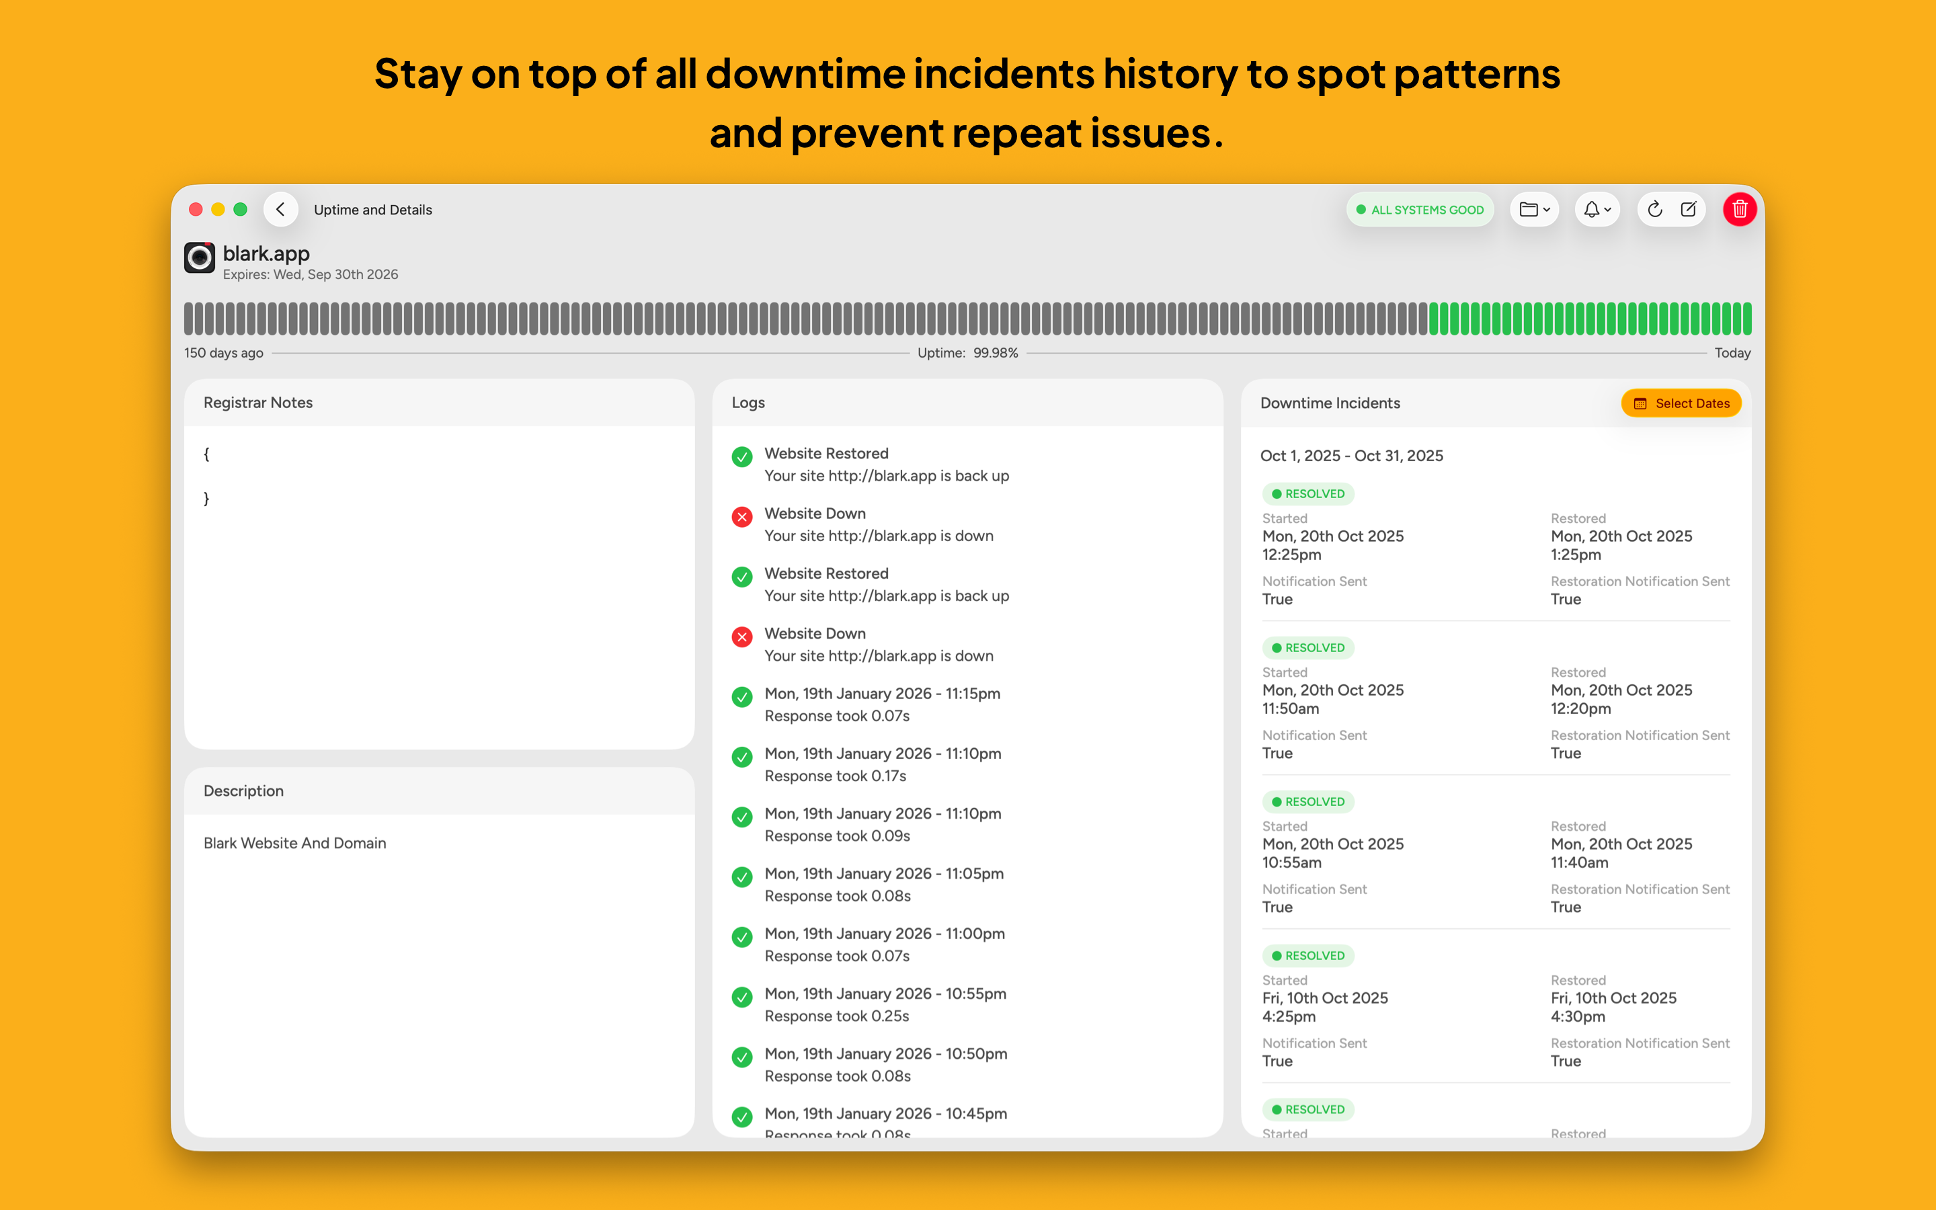1936x1210 pixels.
Task: Click restored time '11:40am' in third incident
Action: pyautogui.click(x=1579, y=862)
